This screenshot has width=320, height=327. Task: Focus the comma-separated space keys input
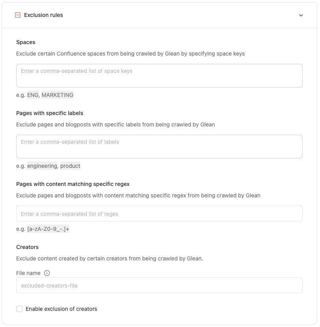tap(159, 75)
